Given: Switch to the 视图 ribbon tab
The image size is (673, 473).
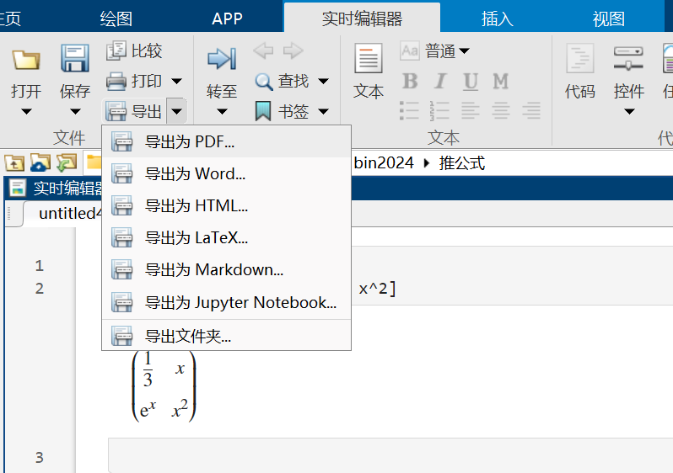Looking at the screenshot, I should click(608, 19).
